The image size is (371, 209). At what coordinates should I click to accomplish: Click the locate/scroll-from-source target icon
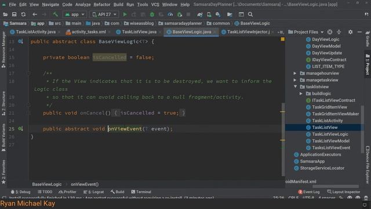coord(330,32)
